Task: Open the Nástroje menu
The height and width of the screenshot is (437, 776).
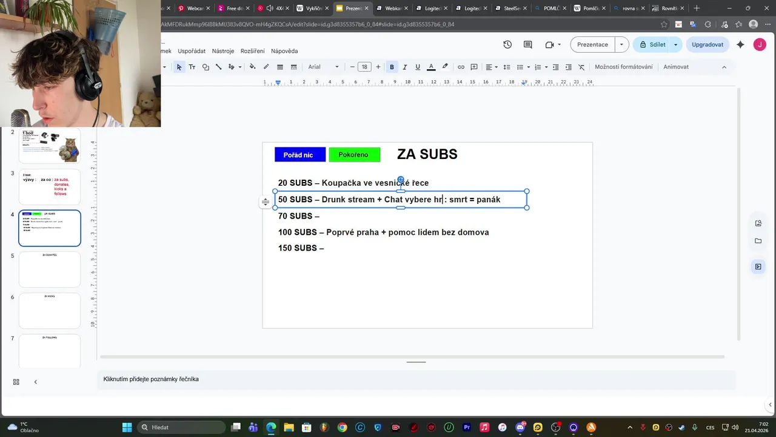Action: point(223,51)
